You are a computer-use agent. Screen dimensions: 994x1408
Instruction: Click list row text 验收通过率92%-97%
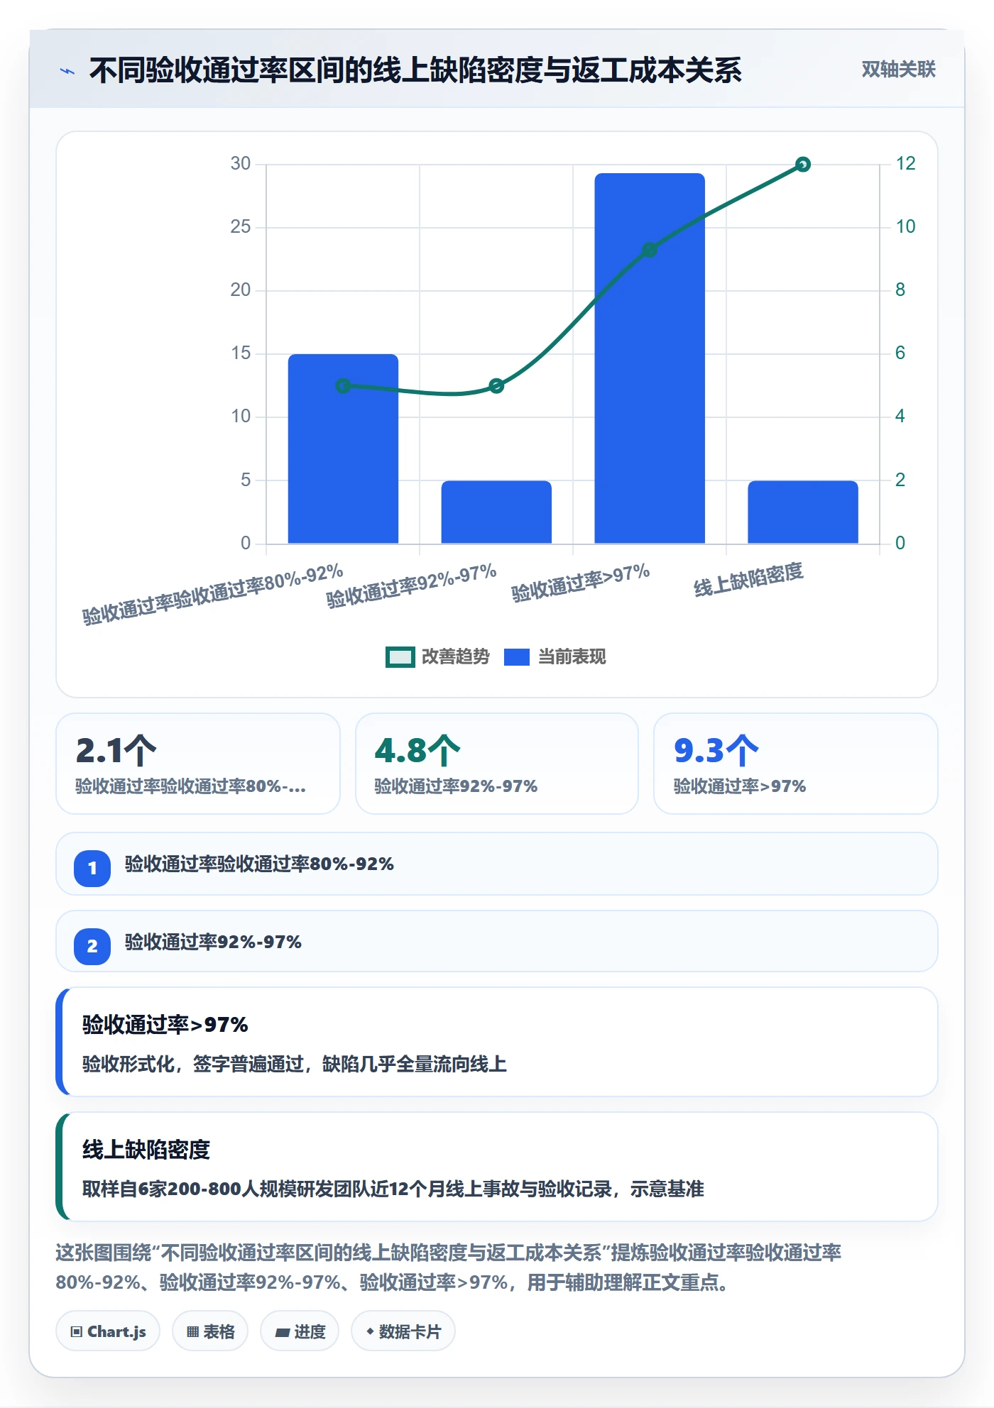click(213, 942)
